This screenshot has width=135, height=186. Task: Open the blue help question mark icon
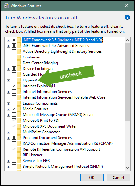(x=127, y=18)
